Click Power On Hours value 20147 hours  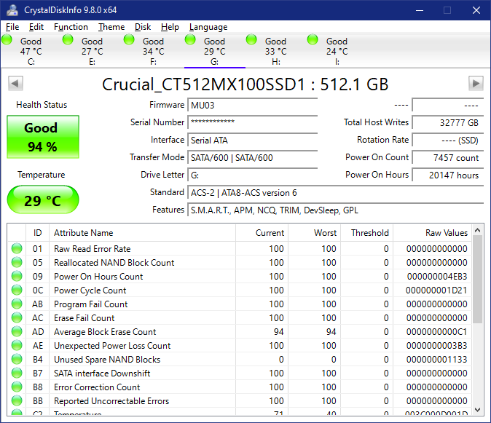pyautogui.click(x=448, y=175)
